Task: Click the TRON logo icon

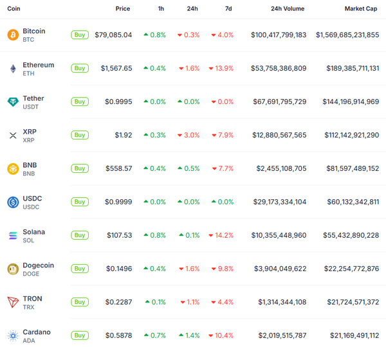Action: (x=13, y=302)
